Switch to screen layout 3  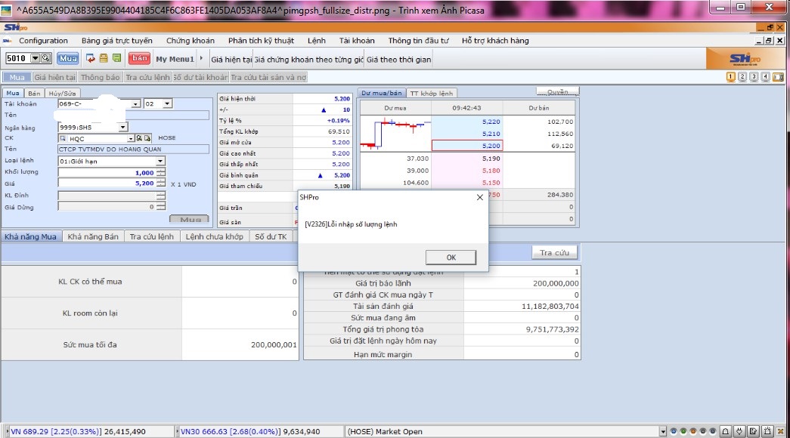point(754,76)
